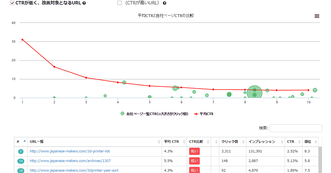Click help icon beside CTRが高いURL label
The width and height of the screenshot is (331, 173).
click(165, 3)
